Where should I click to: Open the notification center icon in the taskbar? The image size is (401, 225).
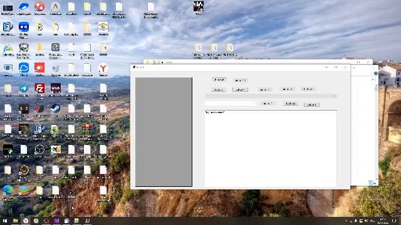click(395, 221)
